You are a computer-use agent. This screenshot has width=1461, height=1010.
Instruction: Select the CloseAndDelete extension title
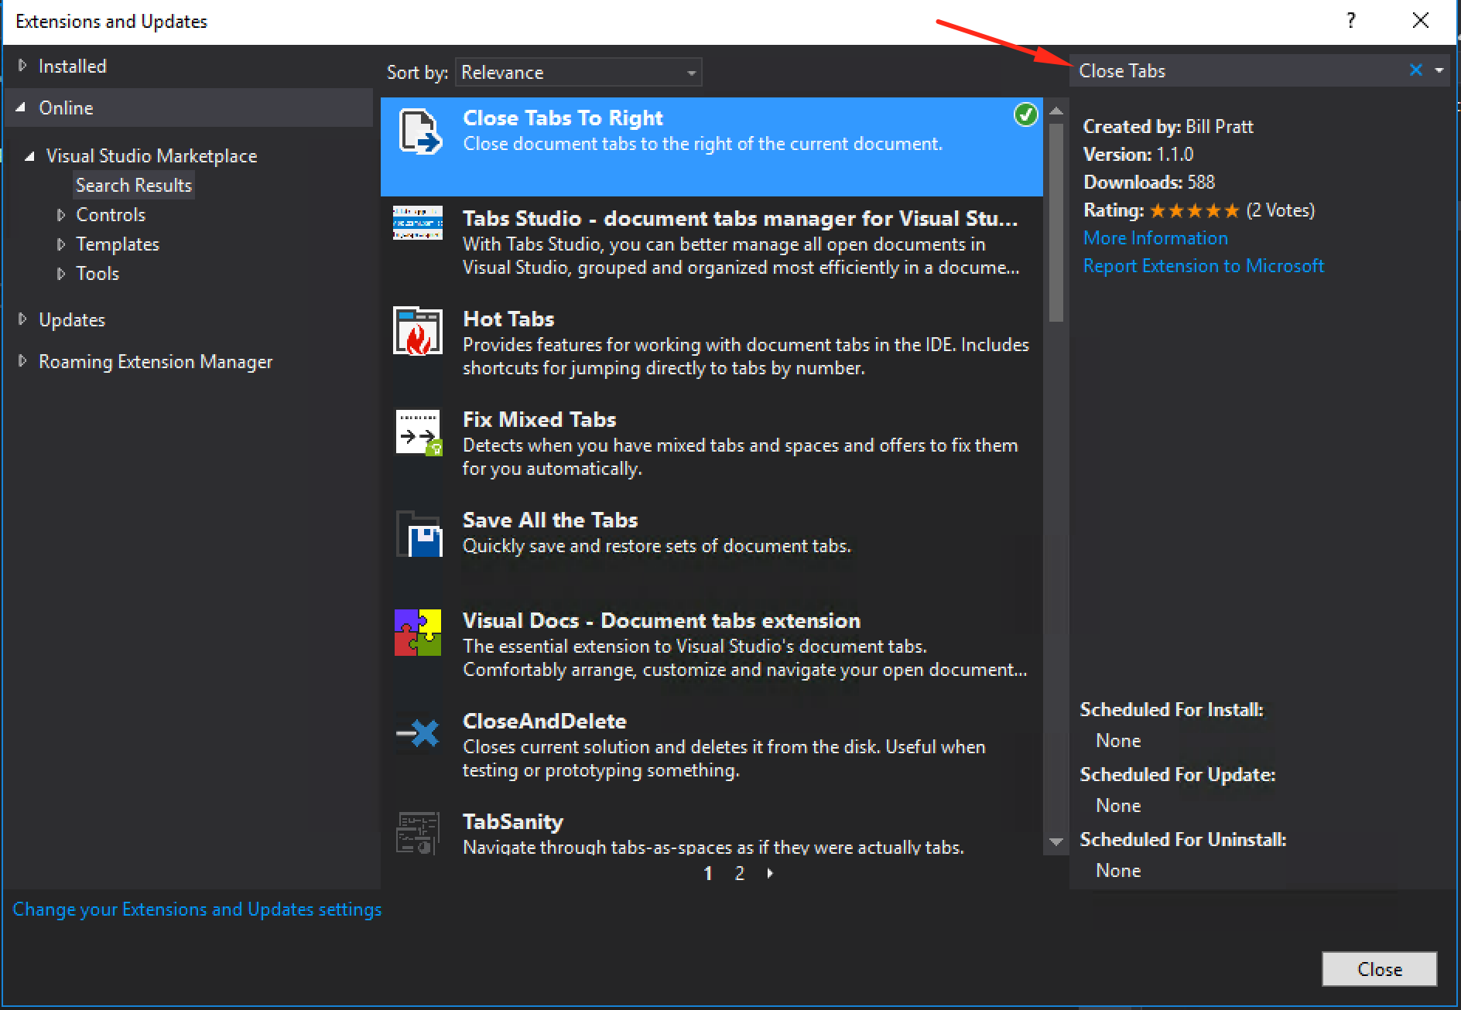[545, 721]
